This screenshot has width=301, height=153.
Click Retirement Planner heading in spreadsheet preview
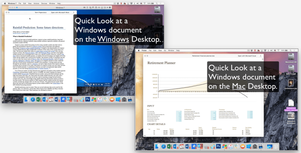[161, 63]
